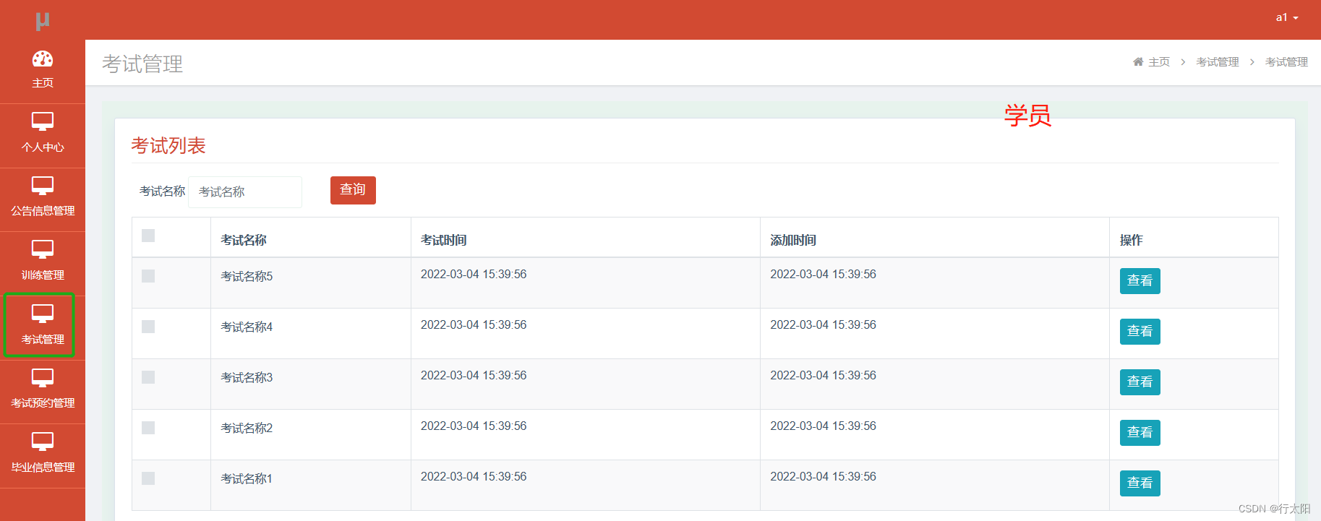Check the box for 考试名称3 row

point(148,377)
